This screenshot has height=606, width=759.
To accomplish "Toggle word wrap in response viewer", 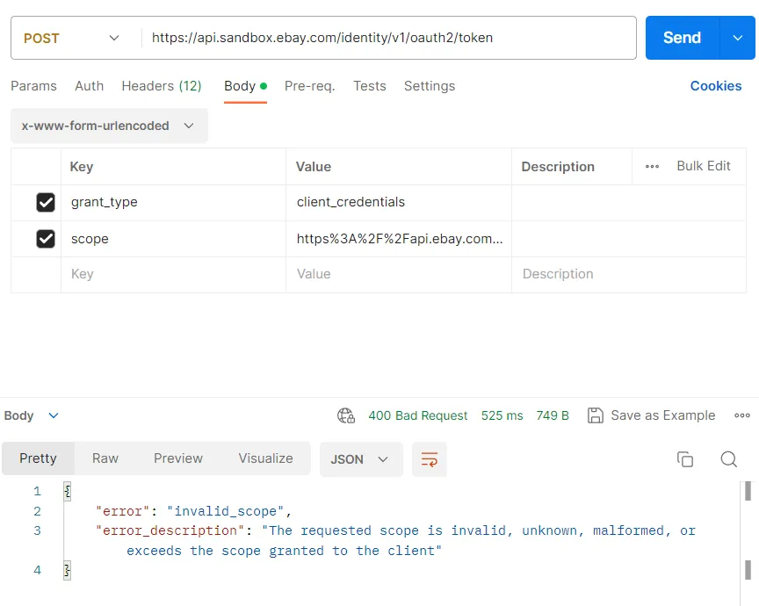I will tap(430, 459).
